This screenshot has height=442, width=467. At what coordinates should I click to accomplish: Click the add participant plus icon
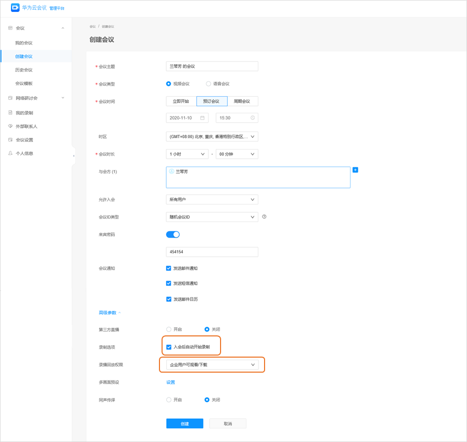click(x=355, y=170)
